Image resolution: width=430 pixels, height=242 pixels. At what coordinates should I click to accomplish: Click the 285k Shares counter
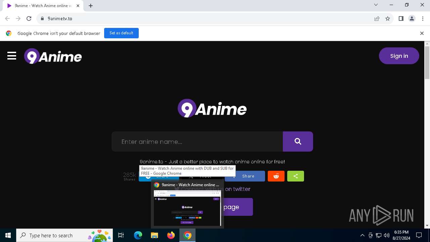[129, 176]
